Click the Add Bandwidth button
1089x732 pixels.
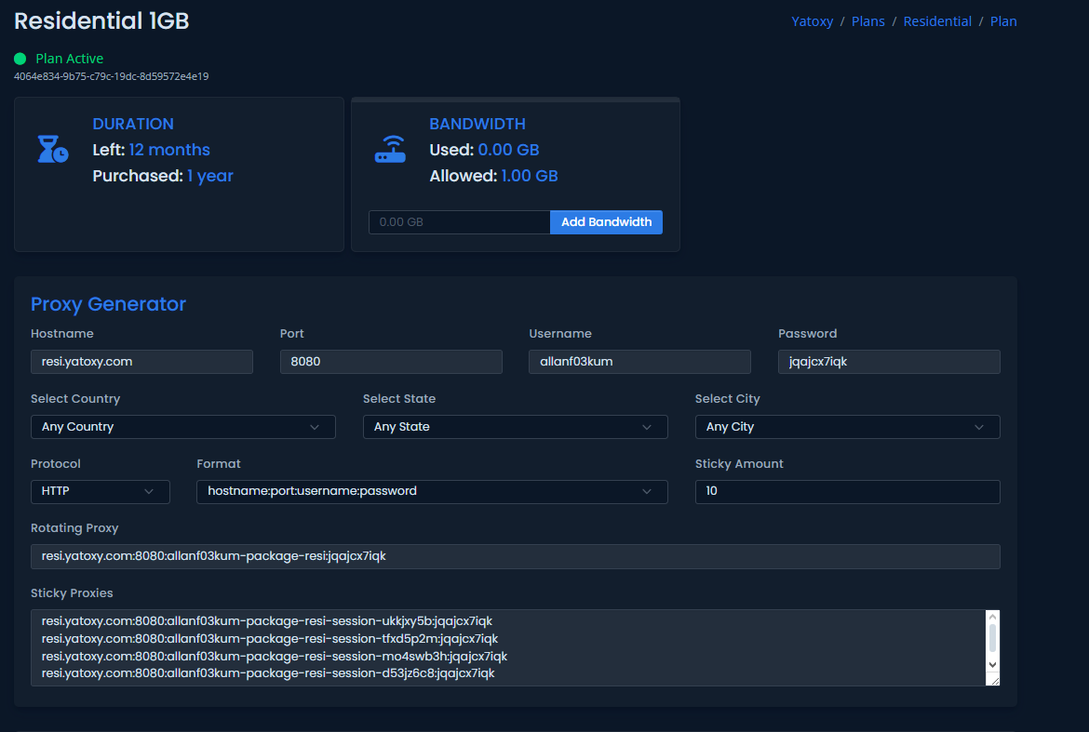[x=606, y=222]
